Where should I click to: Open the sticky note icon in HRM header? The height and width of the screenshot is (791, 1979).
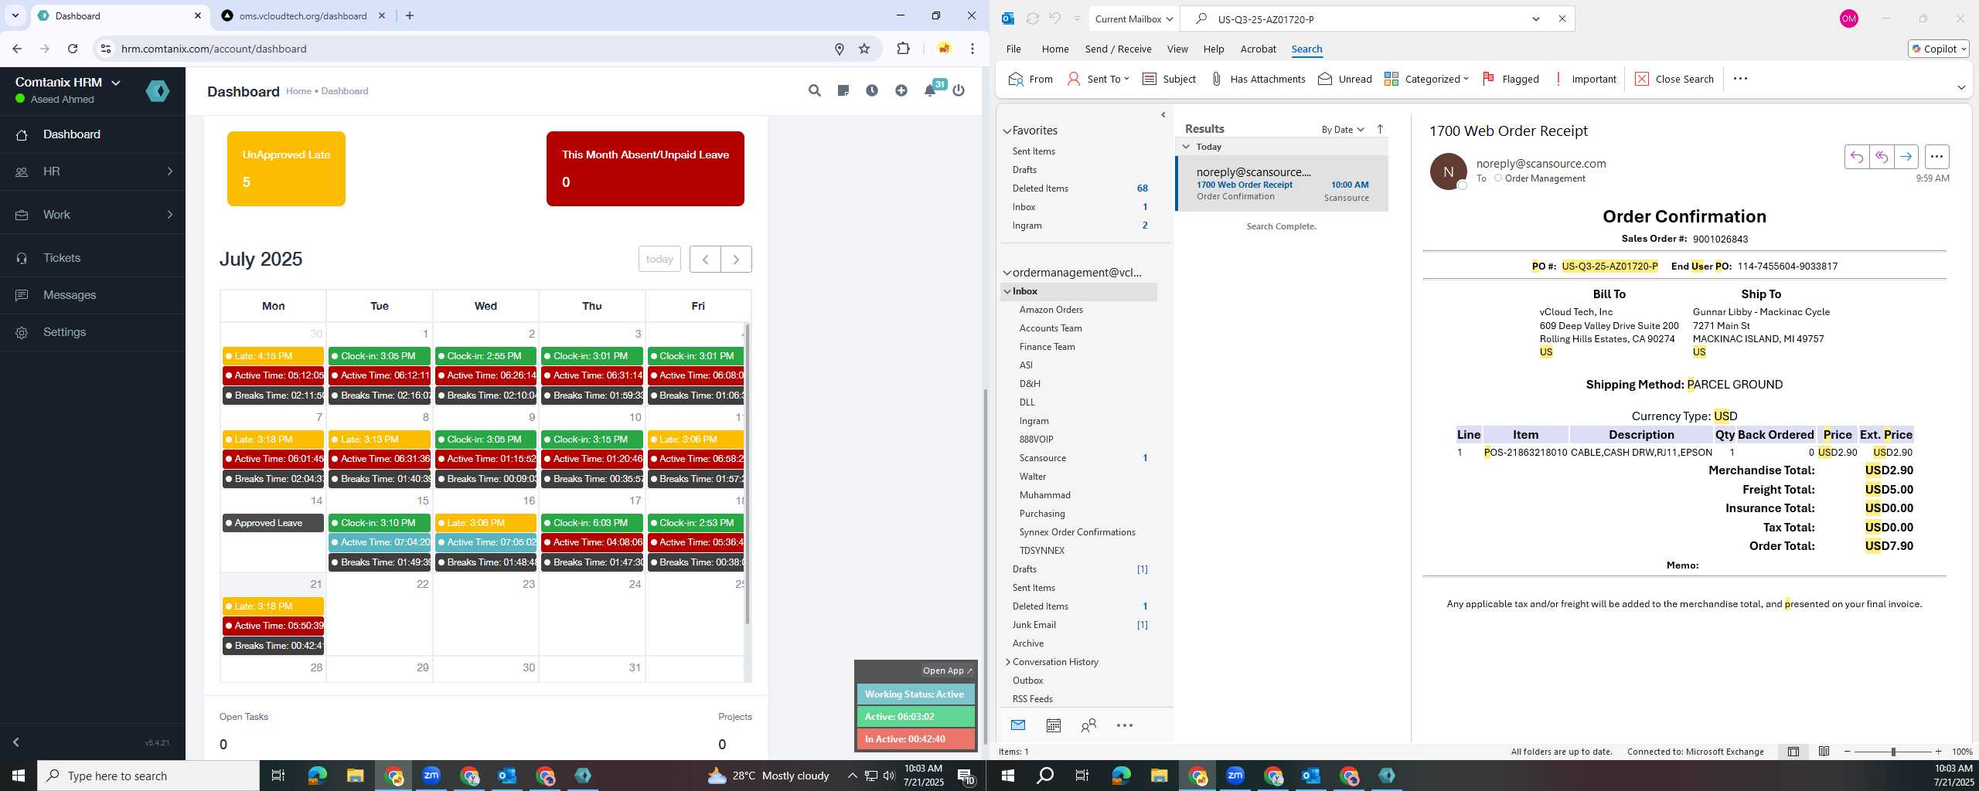coord(843,90)
